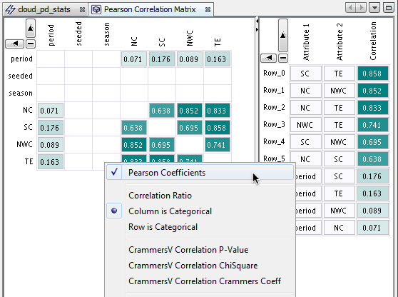Click left arrow button in correlation table
Screen dimensions: 398x297
pos(269,58)
